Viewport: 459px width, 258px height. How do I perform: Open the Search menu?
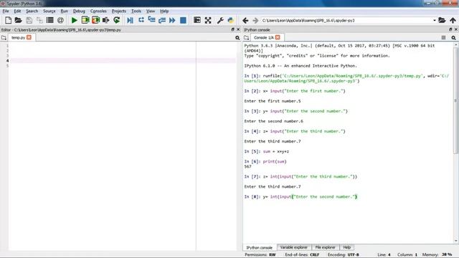(x=32, y=11)
